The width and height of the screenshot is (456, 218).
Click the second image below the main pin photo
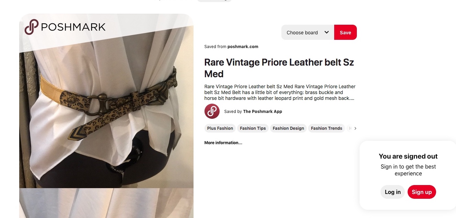click(x=106, y=203)
